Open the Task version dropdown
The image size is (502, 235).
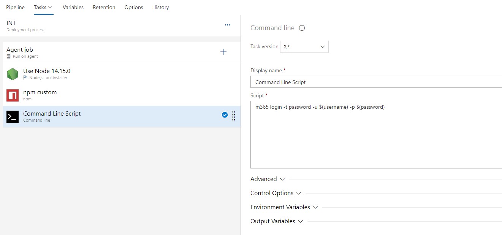pos(304,47)
